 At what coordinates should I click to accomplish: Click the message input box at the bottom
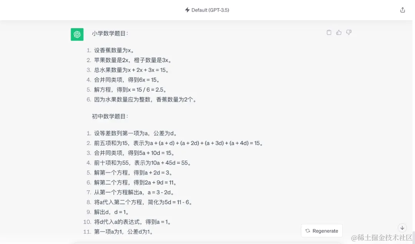click(207, 242)
